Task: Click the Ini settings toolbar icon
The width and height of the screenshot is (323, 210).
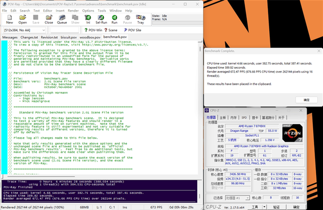Action: tap(88, 19)
